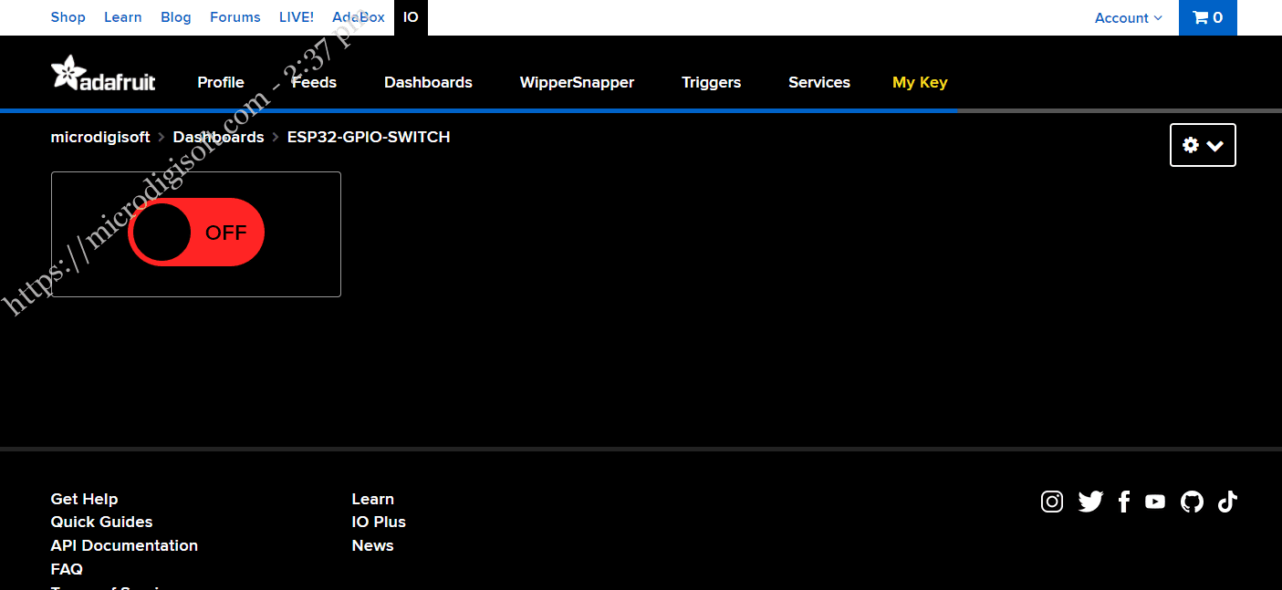Screen dimensions: 1282x590
Task: Open the Profile menu item
Action: 221,82
